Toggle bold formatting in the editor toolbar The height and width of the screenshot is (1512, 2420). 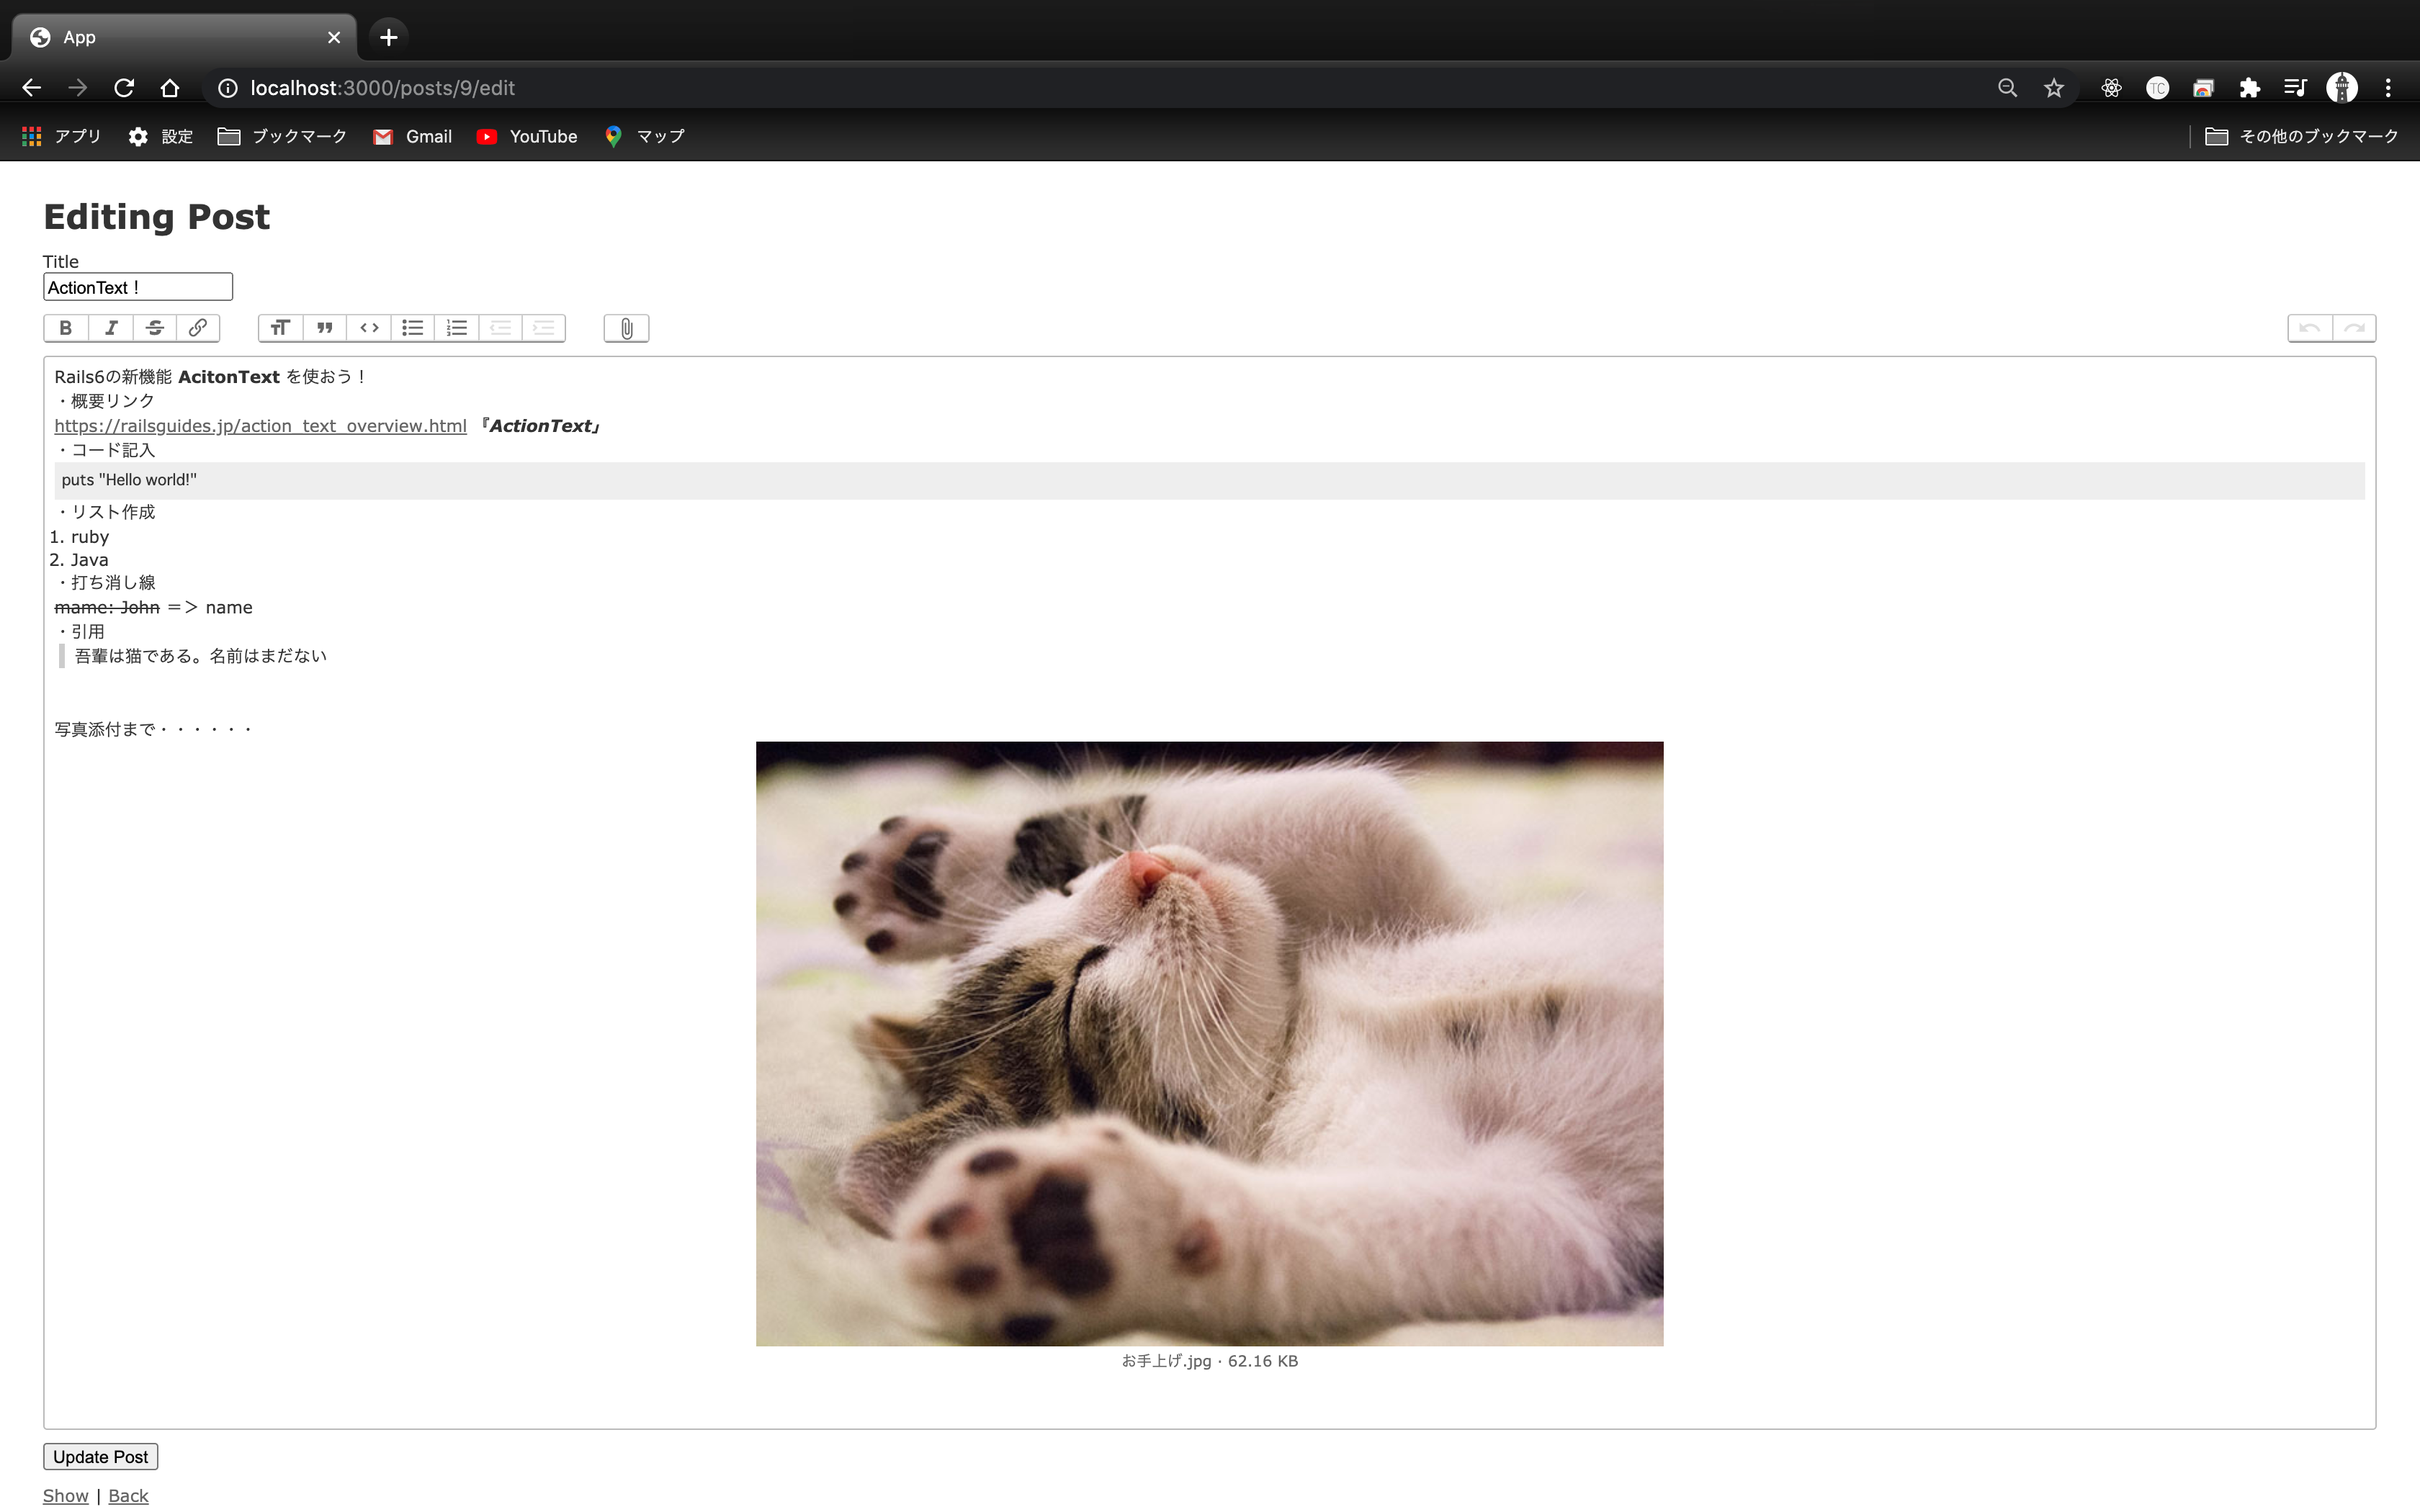click(65, 328)
